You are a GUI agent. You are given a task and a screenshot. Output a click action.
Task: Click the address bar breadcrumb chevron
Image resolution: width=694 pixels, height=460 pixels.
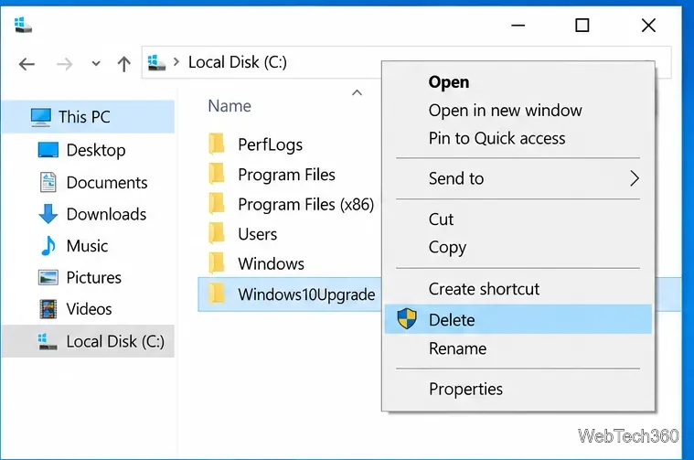click(176, 62)
